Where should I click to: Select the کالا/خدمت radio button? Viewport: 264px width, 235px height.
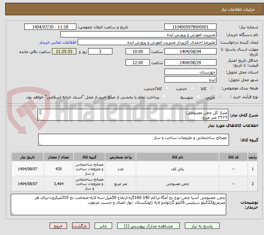167,88
